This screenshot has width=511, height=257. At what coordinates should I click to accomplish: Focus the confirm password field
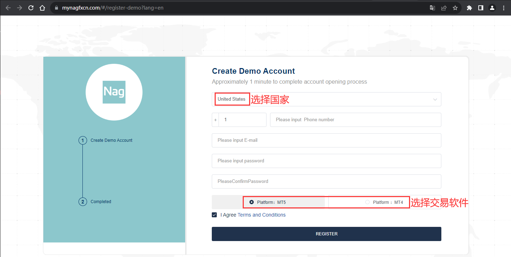click(x=327, y=181)
